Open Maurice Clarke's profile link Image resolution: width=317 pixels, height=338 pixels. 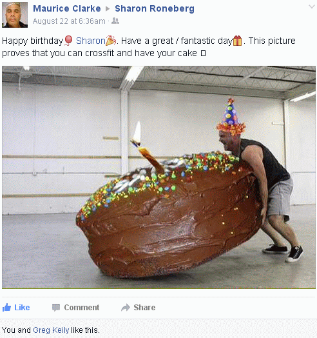[67, 8]
